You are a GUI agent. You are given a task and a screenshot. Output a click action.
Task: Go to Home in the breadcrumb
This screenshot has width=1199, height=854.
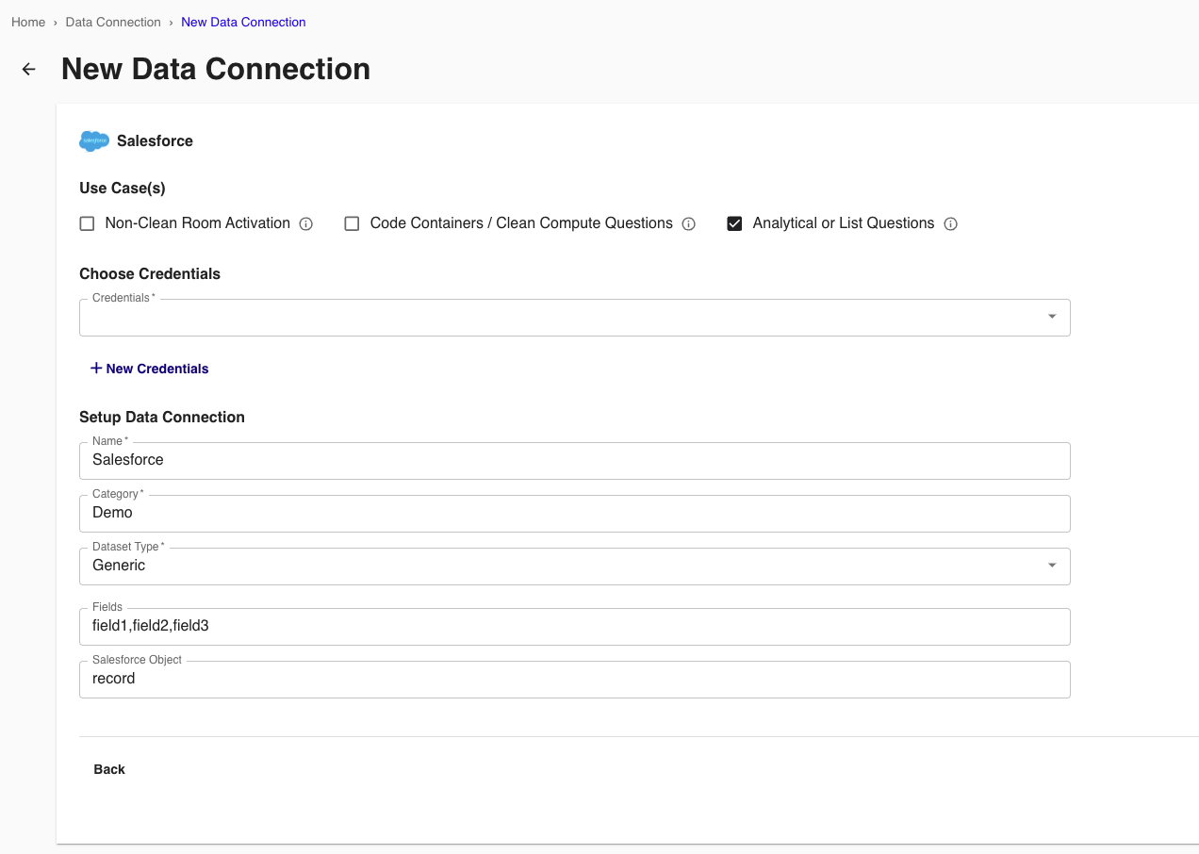[28, 22]
